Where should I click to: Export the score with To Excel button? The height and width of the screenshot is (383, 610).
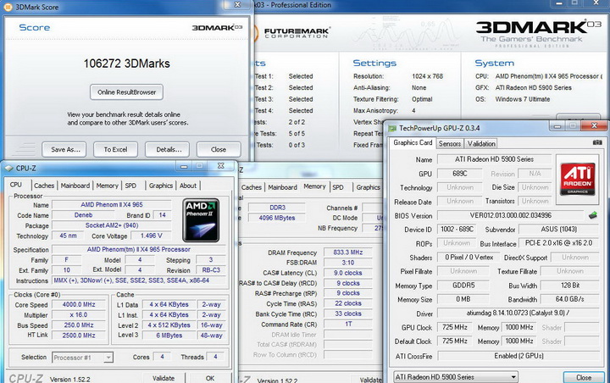point(114,149)
